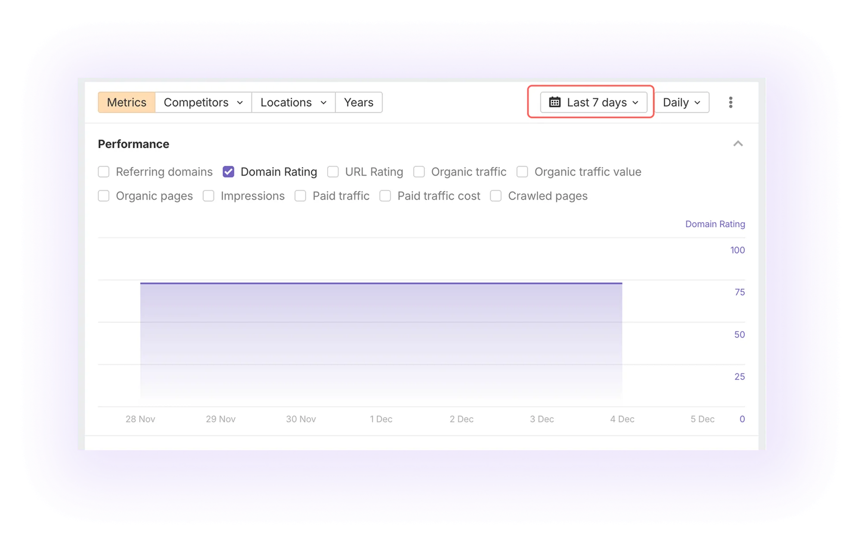861x545 pixels.
Task: Check the Organic traffic value option
Action: (x=522, y=172)
